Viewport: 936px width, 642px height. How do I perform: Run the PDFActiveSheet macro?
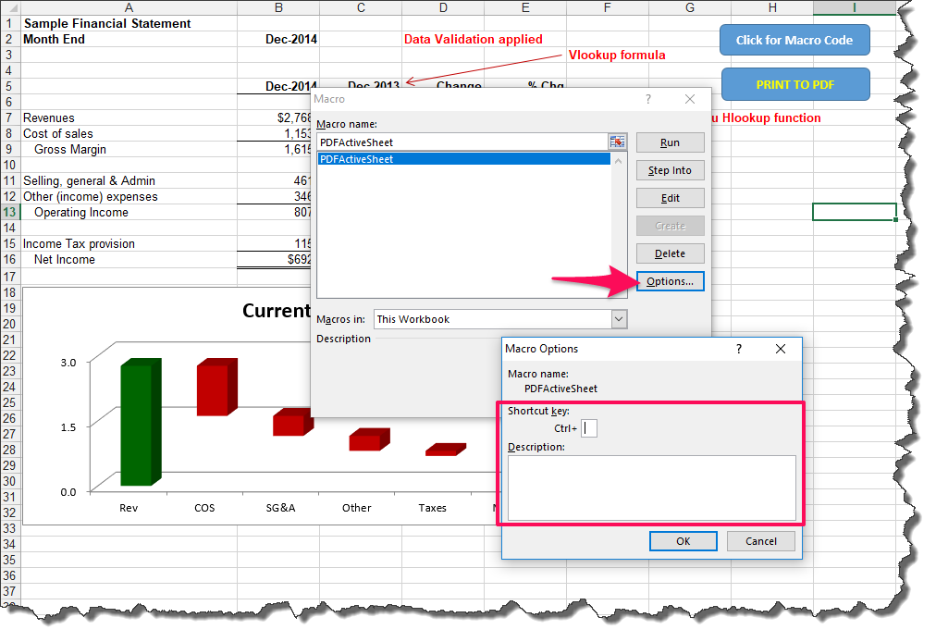coord(670,142)
